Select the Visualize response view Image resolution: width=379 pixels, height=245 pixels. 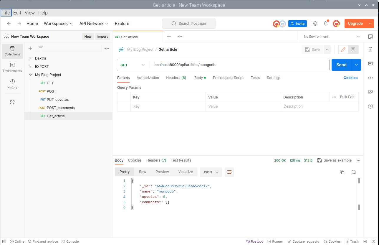(186, 172)
